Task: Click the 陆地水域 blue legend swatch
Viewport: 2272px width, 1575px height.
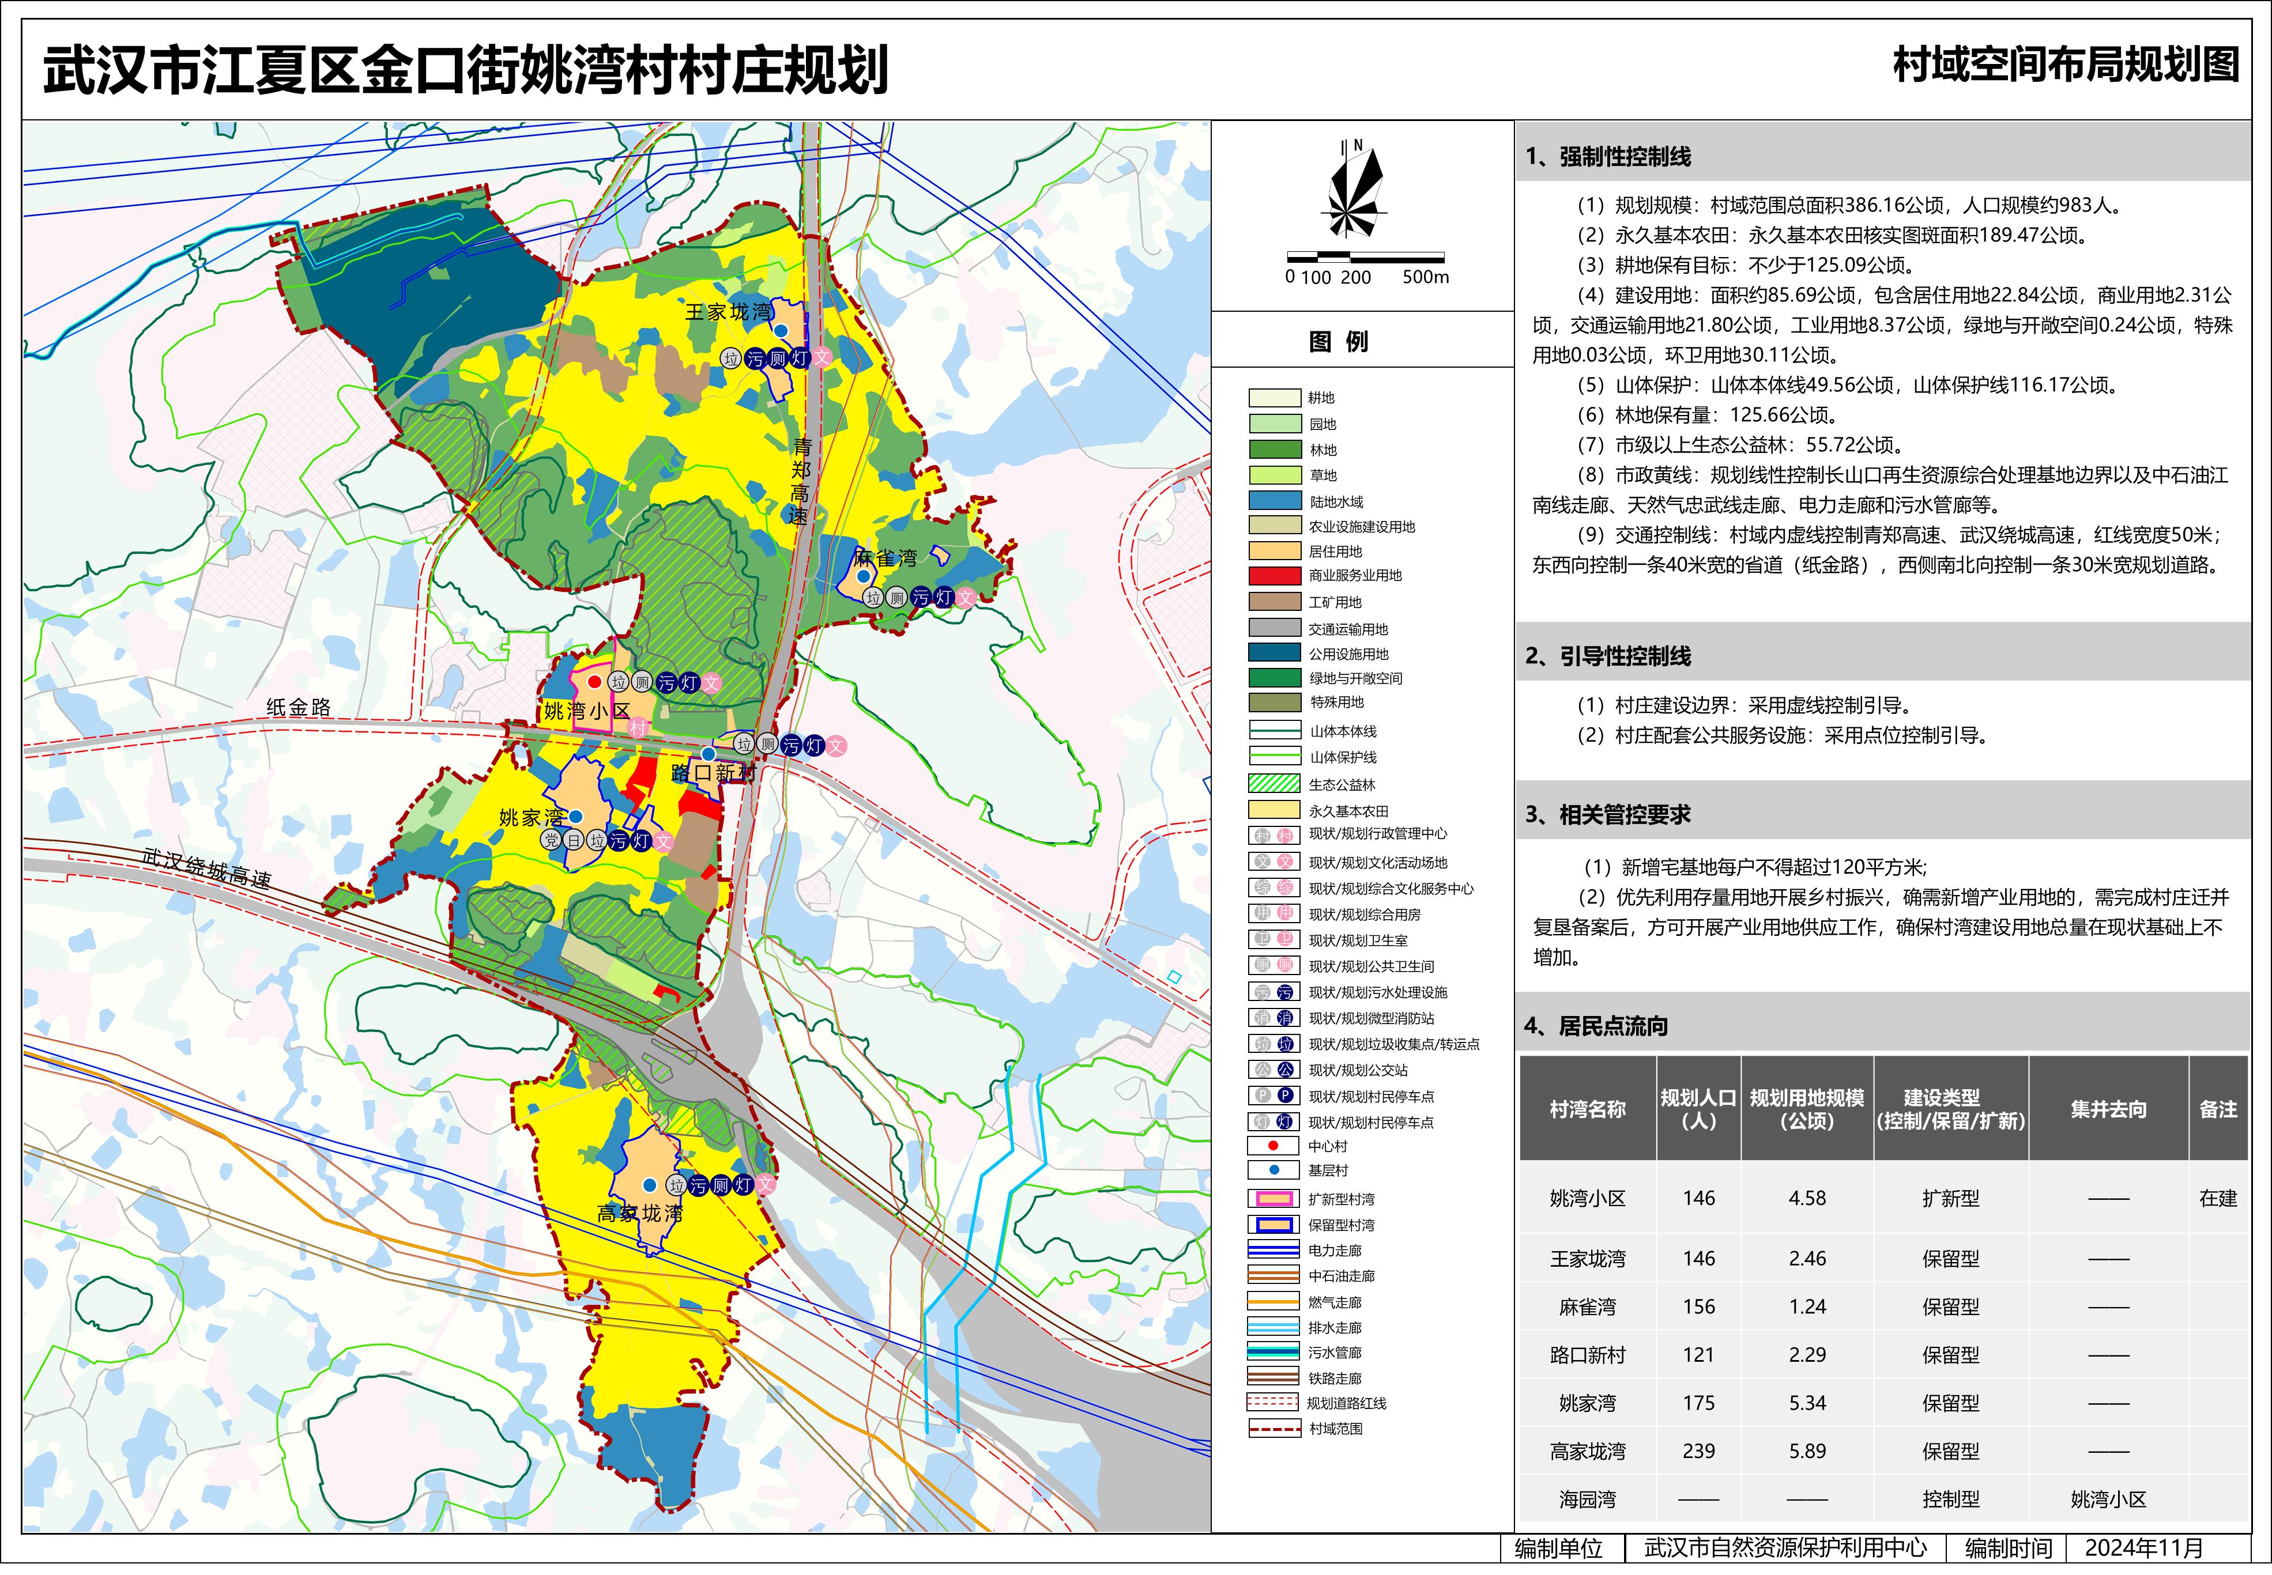Action: pyautogui.click(x=1274, y=501)
